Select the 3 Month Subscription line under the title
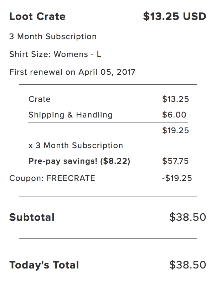Image resolution: width=216 pixels, height=287 pixels. tap(53, 37)
